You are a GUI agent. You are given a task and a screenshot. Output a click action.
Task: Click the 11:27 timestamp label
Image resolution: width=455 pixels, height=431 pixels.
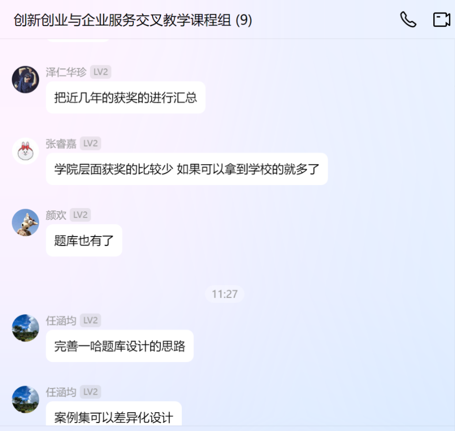click(224, 294)
